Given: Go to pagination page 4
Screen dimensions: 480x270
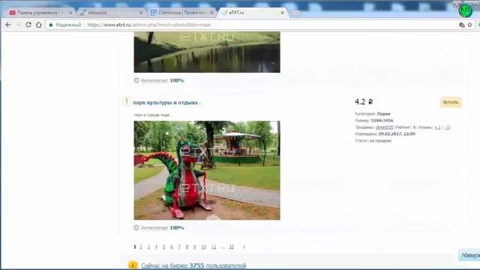Looking at the screenshot, I should [x=156, y=247].
